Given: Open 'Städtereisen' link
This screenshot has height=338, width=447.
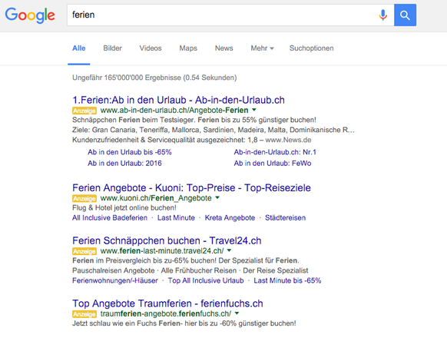Looking at the screenshot, I should tap(286, 218).
